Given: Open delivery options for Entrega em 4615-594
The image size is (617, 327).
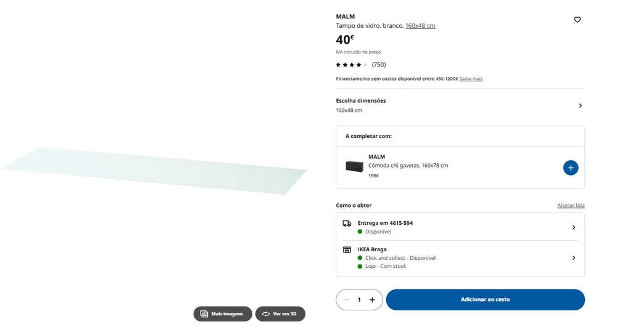Looking at the screenshot, I should click(573, 227).
